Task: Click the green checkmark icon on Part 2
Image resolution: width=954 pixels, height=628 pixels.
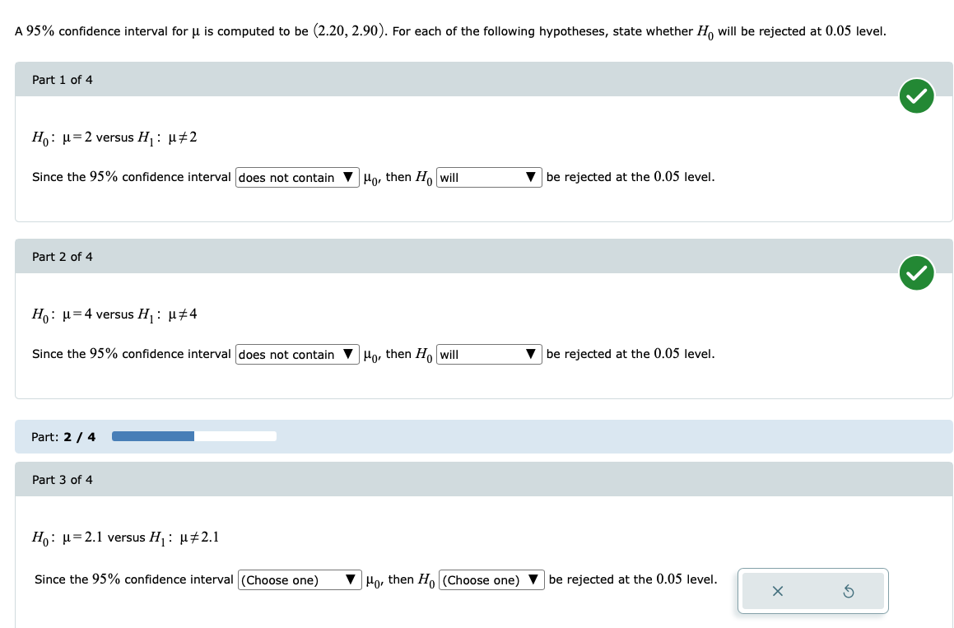Action: point(916,273)
